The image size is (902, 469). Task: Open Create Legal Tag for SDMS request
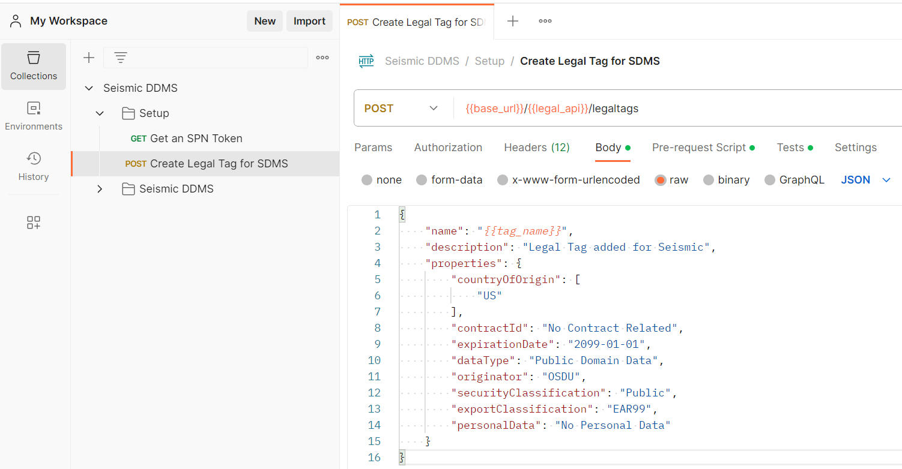tap(205, 164)
